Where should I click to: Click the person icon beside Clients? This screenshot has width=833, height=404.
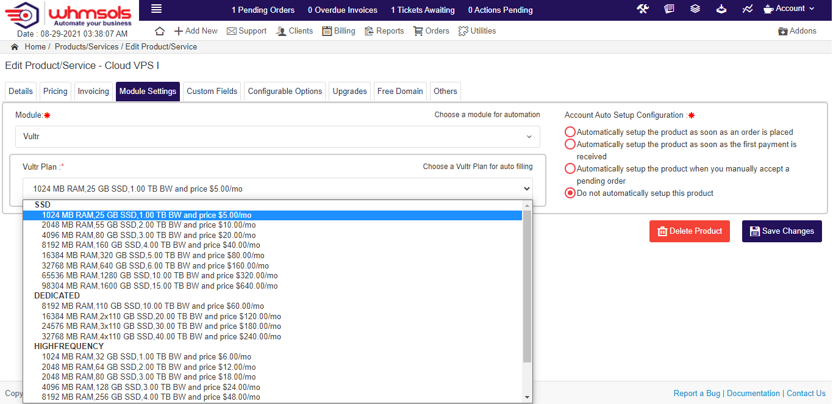[x=282, y=31]
